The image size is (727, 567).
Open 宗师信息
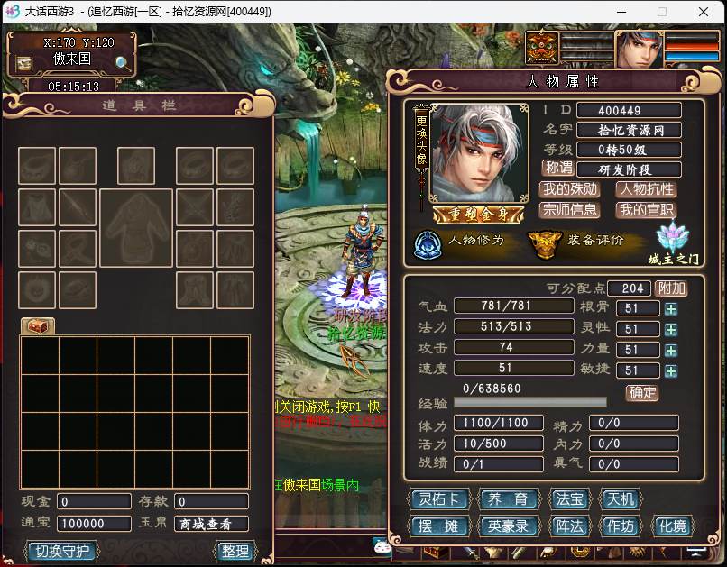[570, 210]
